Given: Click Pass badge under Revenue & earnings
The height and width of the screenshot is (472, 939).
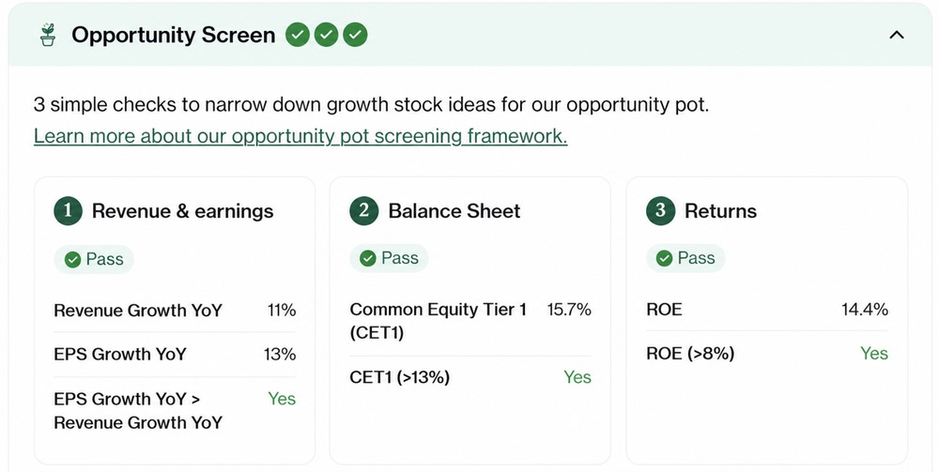Looking at the screenshot, I should pos(94,259).
